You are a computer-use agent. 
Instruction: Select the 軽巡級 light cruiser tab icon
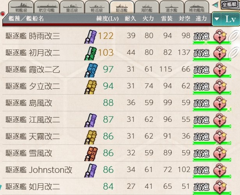[x=97, y=7]
